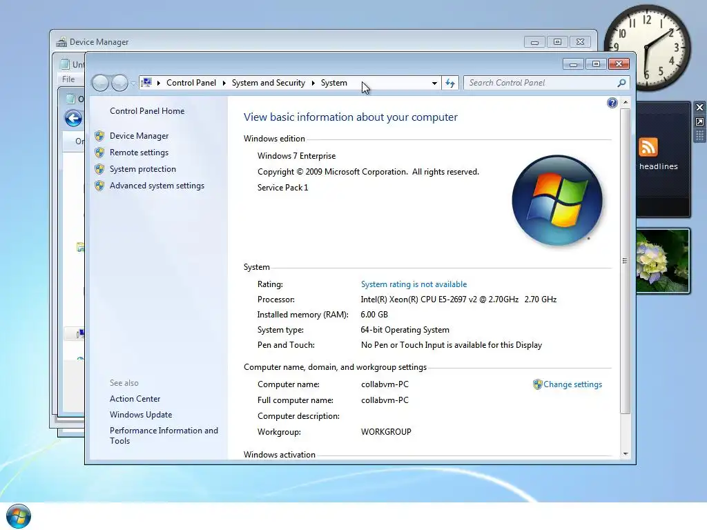Expand the arrow after Control Panel breadcrumb
Screen dimensions: 707x530
224,83
